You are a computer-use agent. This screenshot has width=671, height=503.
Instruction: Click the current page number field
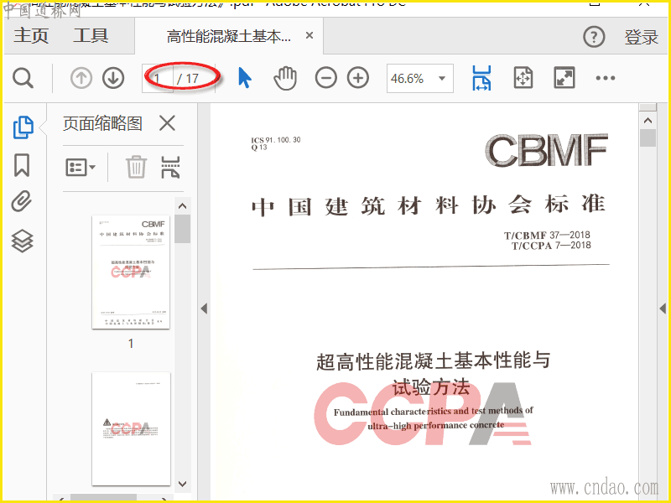coord(158,78)
